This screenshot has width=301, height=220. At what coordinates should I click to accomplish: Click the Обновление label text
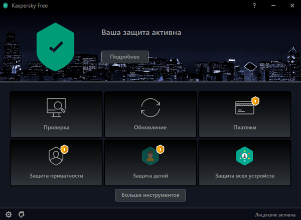(x=150, y=128)
